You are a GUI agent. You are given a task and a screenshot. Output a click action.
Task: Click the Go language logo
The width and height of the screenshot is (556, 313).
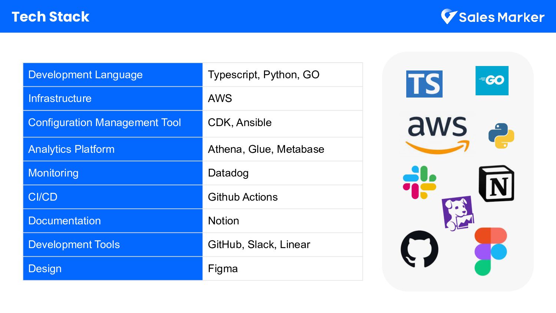coord(492,80)
